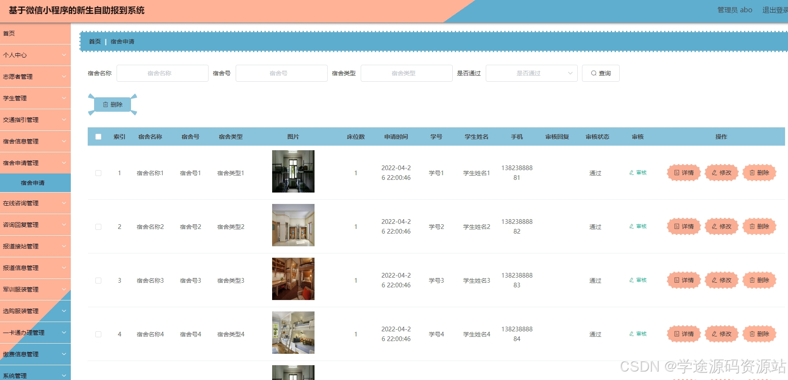Click 删除 for 宿舍名称4 row

click(x=759, y=334)
